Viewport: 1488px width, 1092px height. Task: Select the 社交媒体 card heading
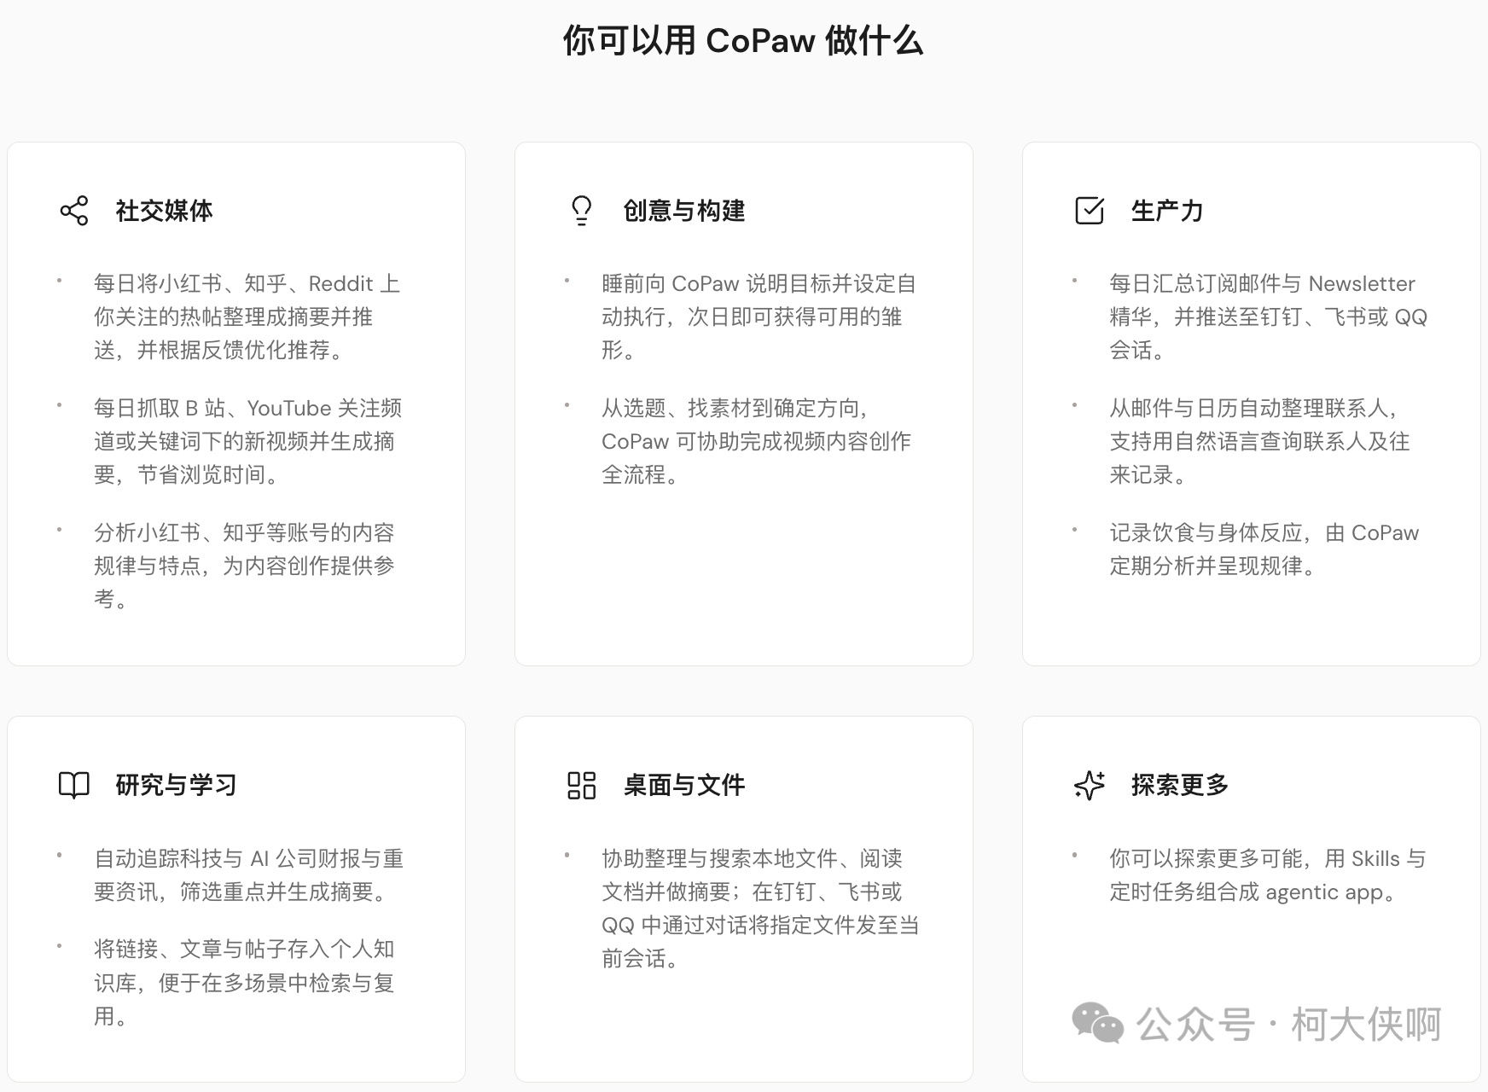(x=165, y=211)
